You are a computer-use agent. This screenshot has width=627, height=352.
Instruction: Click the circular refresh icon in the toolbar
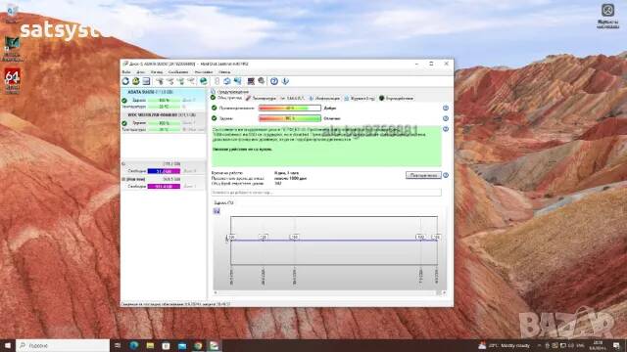[125, 81]
